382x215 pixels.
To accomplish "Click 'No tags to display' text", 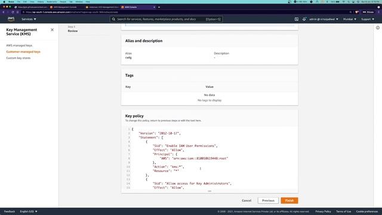I will coord(210,100).
